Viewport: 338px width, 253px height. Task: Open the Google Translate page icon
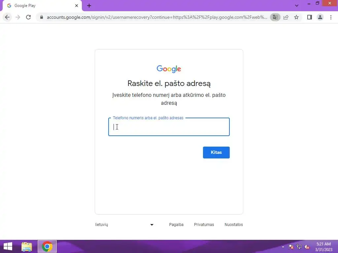[x=275, y=17]
